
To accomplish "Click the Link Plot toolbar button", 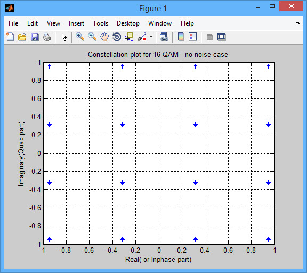I will coord(164,37).
